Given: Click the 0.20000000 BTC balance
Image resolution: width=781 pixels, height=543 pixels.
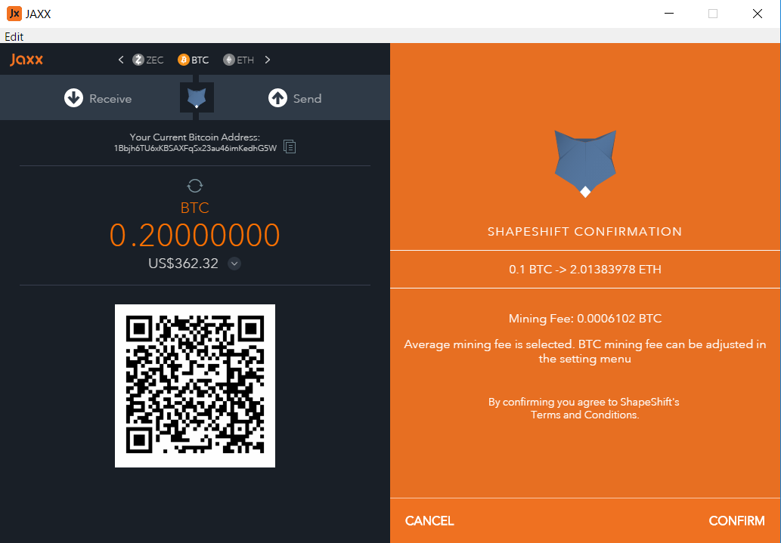Looking at the screenshot, I should coord(195,235).
